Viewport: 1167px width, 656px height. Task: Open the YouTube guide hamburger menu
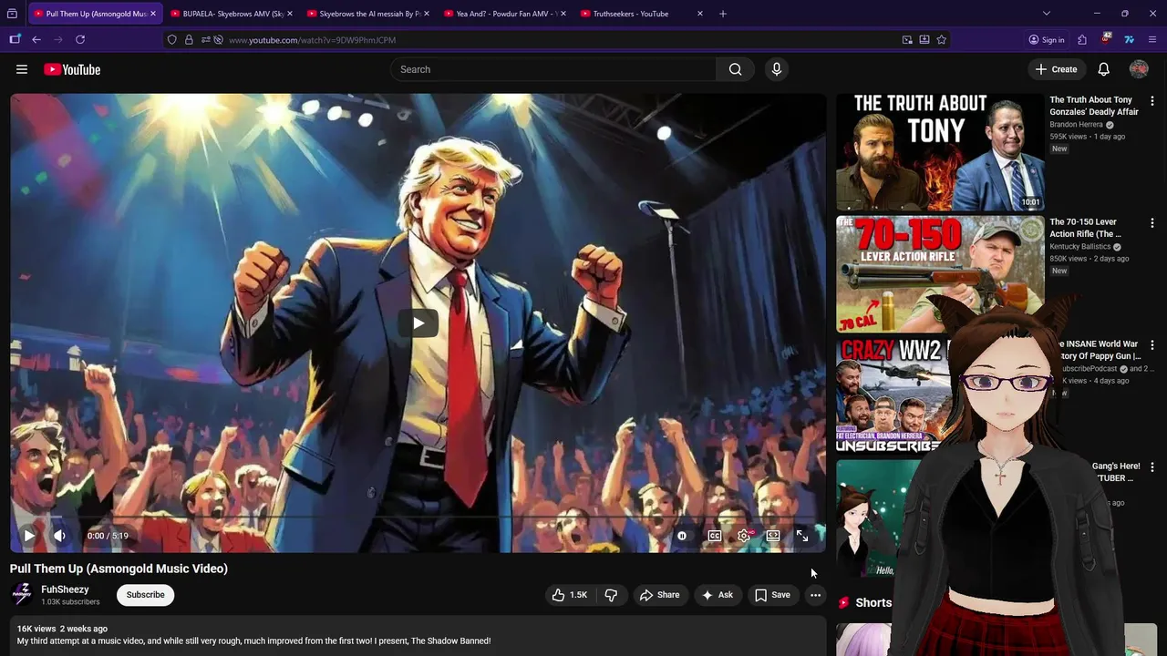[x=22, y=69]
